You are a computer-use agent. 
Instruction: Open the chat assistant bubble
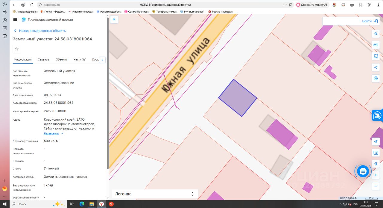(363, 171)
